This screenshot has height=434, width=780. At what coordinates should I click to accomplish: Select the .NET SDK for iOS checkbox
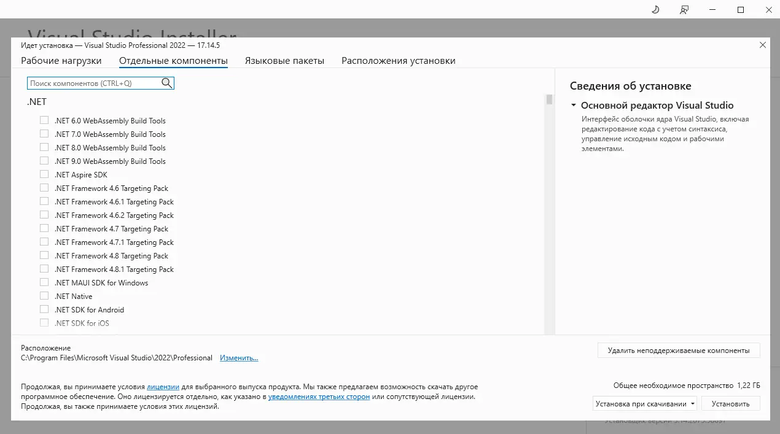tap(44, 323)
